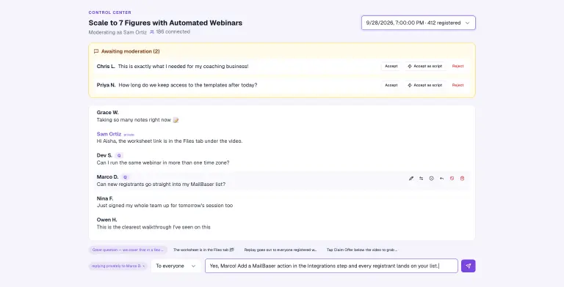The image size is (564, 287).
Task: Open the 'To everyone' recipient dropdown
Action: point(176,266)
